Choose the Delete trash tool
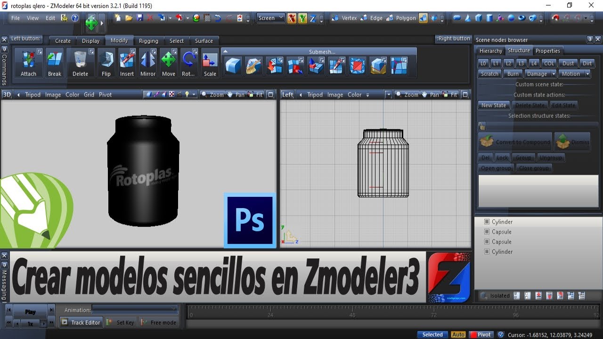Screen dimensions: 603x339 pos(80,63)
